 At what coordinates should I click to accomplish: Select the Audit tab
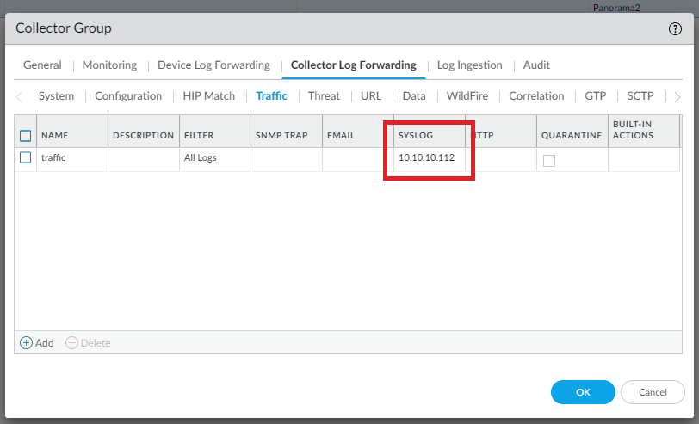coord(536,65)
